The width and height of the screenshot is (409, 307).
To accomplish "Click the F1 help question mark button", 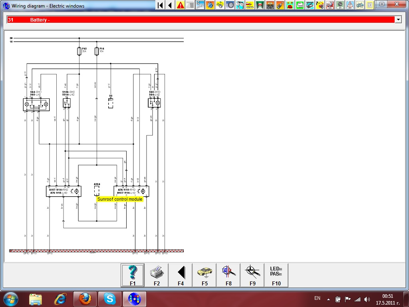I will tap(133, 275).
